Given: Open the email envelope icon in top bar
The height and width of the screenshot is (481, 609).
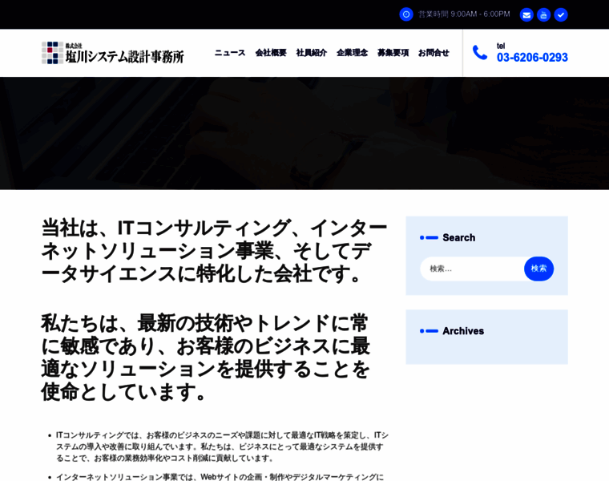Looking at the screenshot, I should tap(526, 14).
